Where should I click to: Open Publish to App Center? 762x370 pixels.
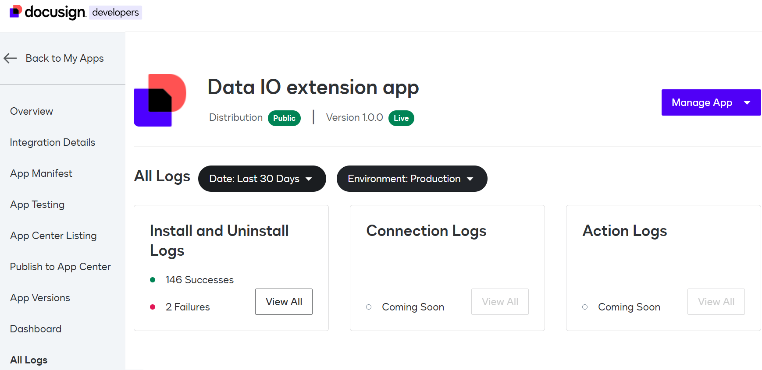click(61, 267)
